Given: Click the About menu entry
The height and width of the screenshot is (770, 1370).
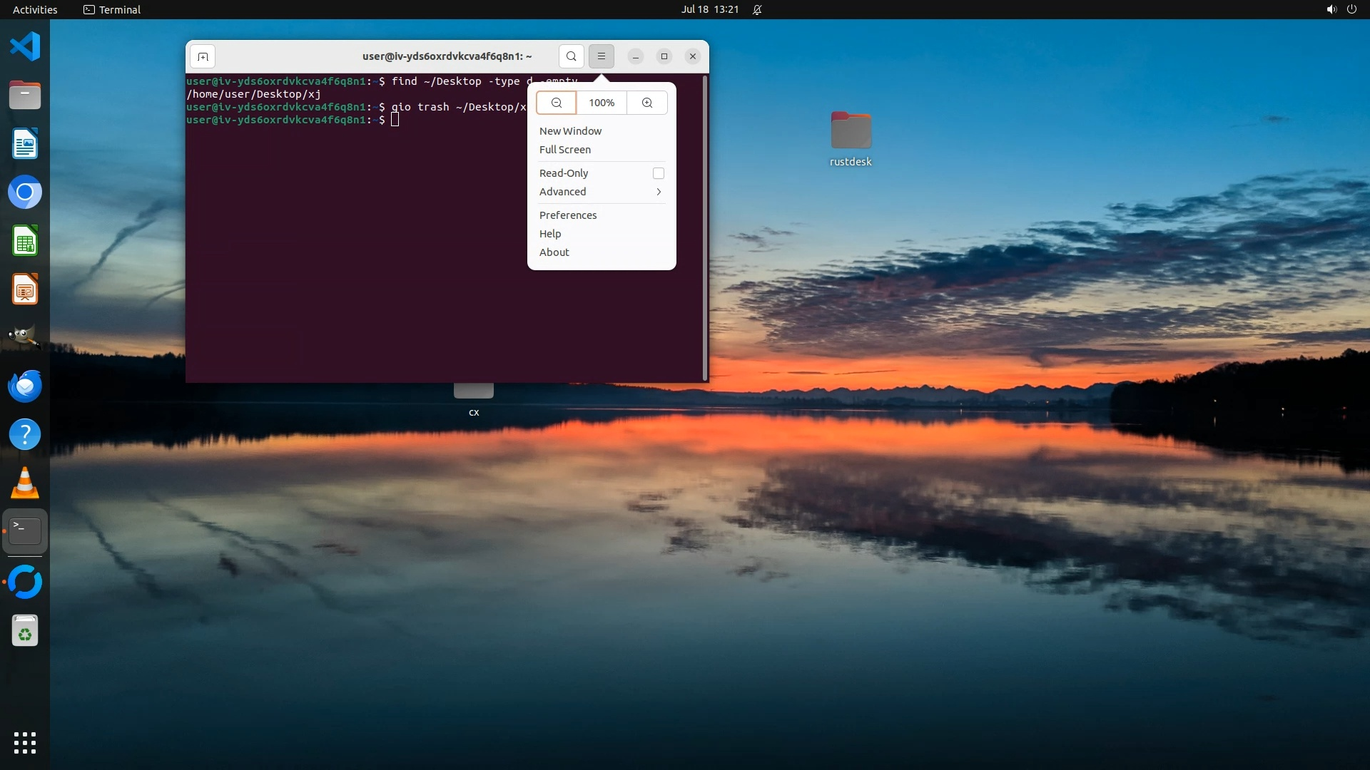Looking at the screenshot, I should click(554, 252).
